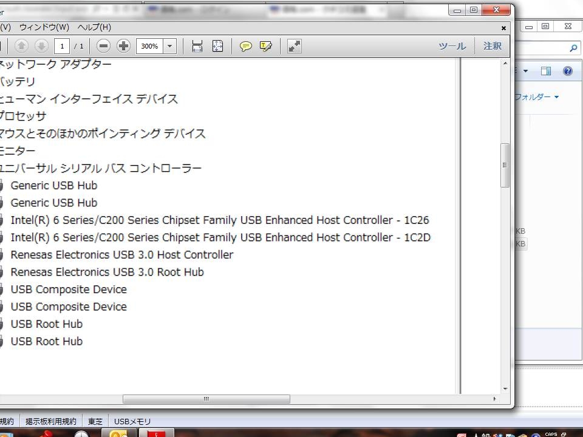
Task: Zoom in with the plus button
Action: (x=123, y=46)
